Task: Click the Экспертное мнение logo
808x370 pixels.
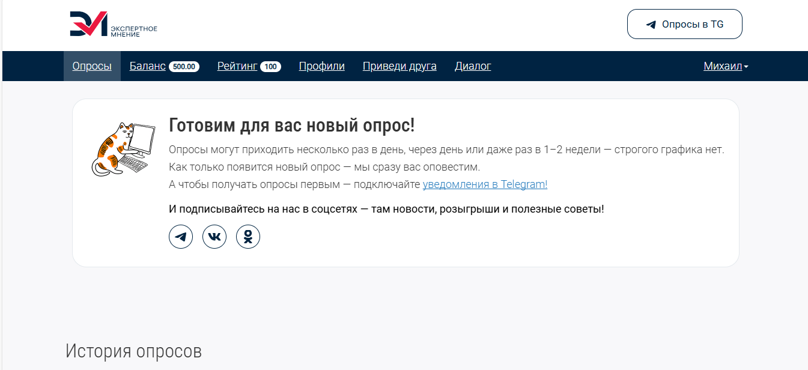Action: coord(113,25)
